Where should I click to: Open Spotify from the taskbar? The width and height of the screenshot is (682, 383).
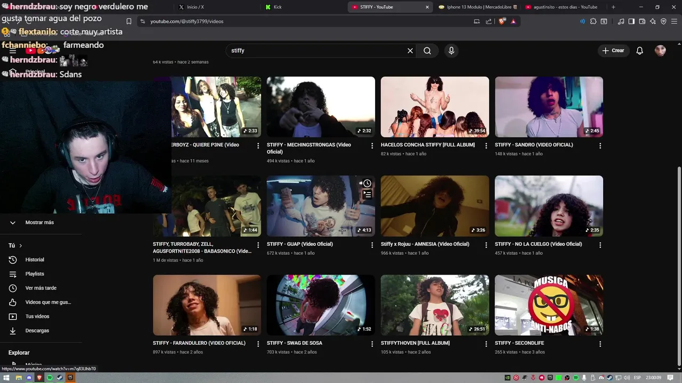point(50,378)
